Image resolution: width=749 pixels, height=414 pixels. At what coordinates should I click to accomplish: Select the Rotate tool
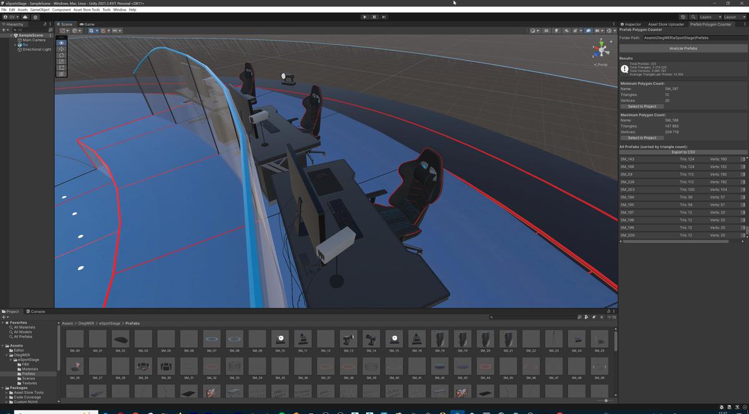click(61, 55)
